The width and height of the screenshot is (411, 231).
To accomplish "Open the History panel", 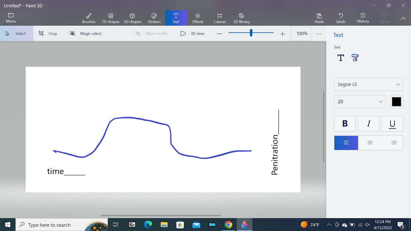I will point(363,18).
